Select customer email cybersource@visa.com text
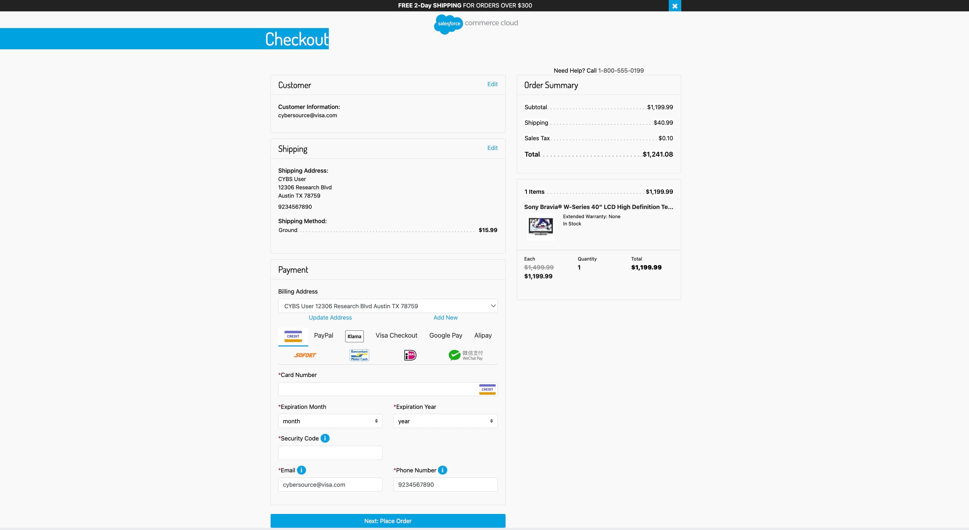The height and width of the screenshot is (530, 969). [307, 115]
